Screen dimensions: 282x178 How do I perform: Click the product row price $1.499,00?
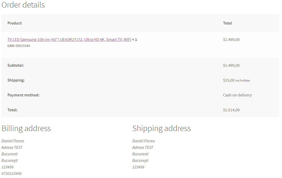[x=231, y=40]
